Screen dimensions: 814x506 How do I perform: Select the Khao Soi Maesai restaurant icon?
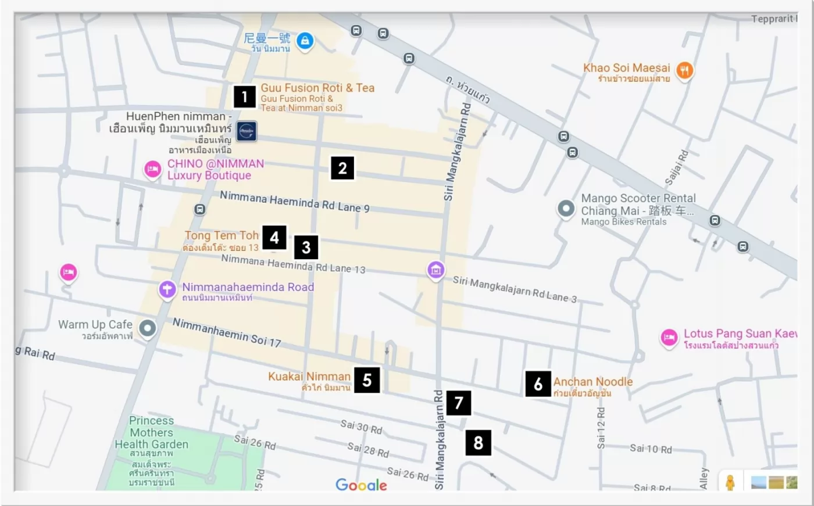tap(686, 71)
